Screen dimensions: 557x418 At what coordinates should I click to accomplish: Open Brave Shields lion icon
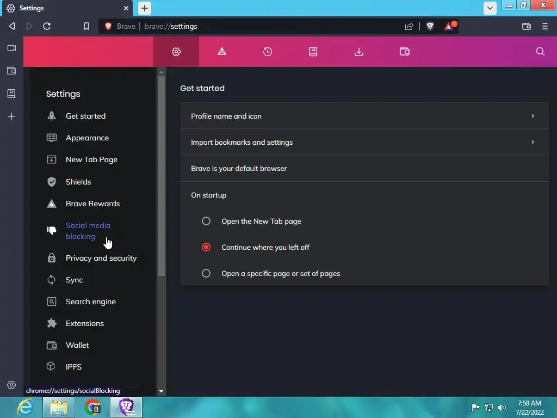430,26
